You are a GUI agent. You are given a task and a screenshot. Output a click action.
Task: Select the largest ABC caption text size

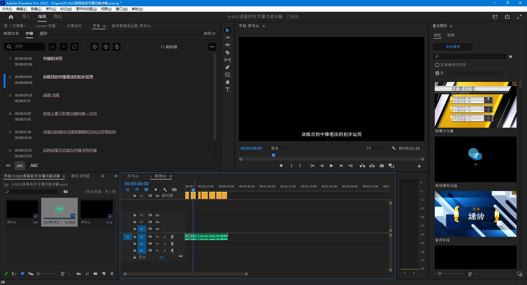34,166
